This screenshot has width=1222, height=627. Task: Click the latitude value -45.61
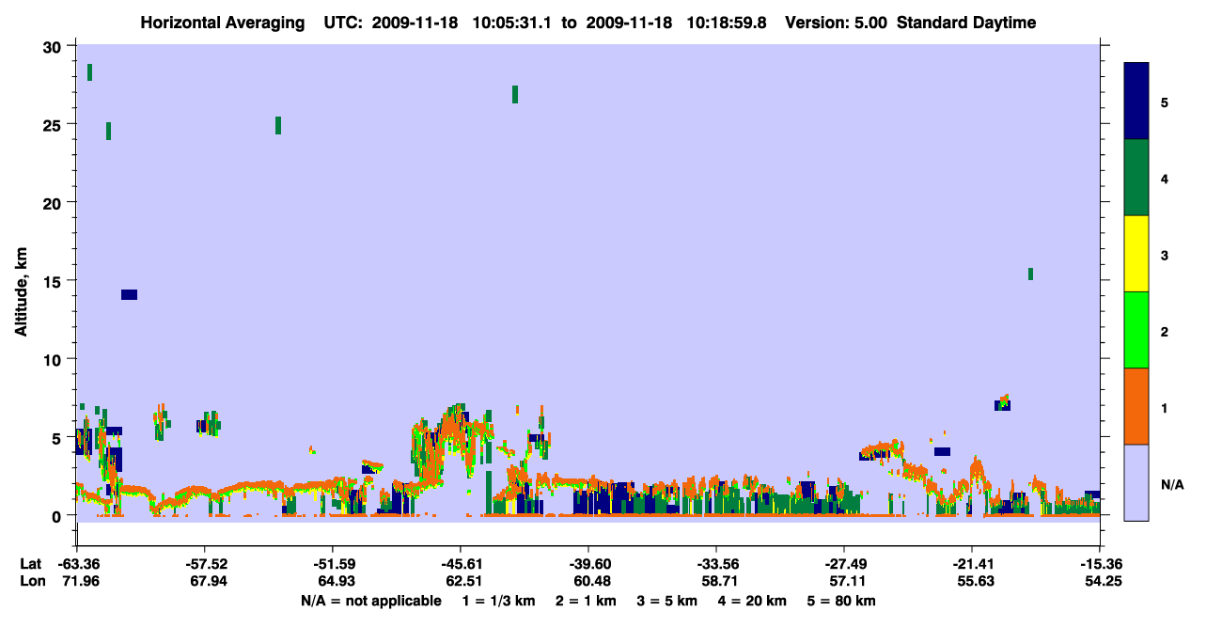461,564
